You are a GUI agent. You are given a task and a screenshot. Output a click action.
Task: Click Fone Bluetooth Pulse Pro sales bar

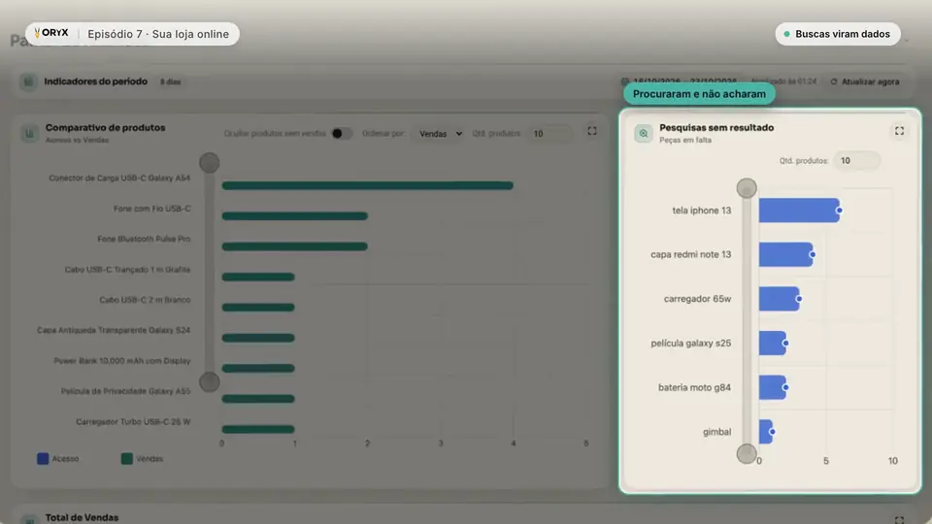tap(295, 246)
